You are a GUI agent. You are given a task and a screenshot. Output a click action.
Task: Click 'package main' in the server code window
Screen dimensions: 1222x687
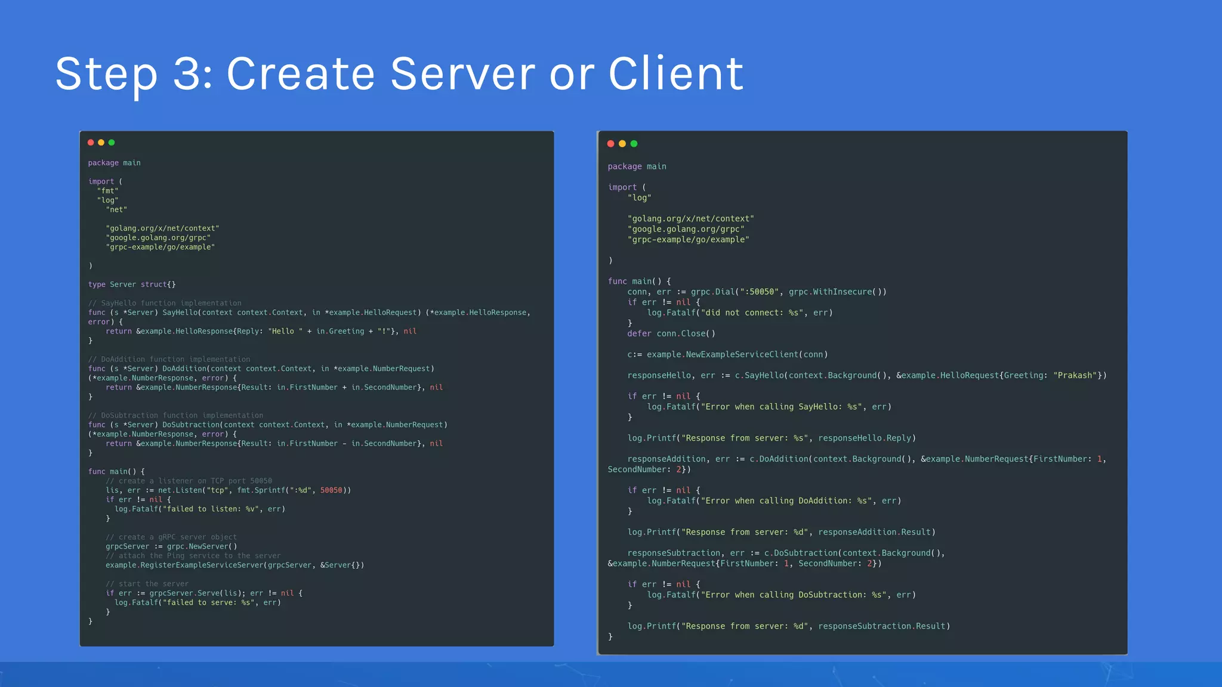(x=115, y=163)
